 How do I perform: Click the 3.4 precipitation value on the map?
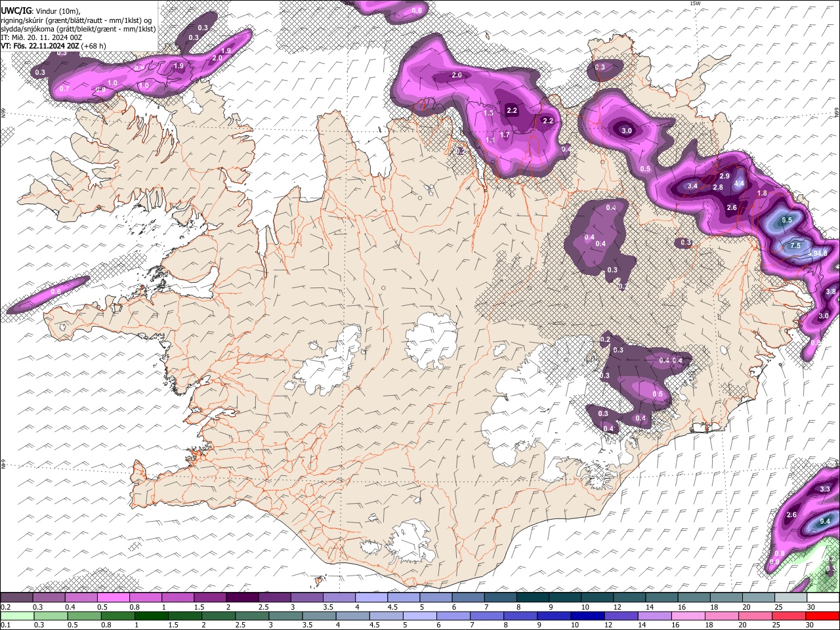click(692, 186)
